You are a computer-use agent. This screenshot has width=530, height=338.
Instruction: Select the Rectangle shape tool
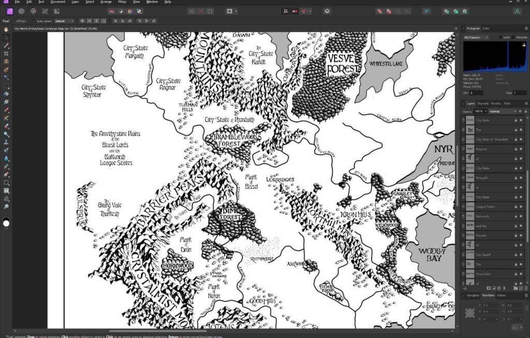[x=6, y=183]
